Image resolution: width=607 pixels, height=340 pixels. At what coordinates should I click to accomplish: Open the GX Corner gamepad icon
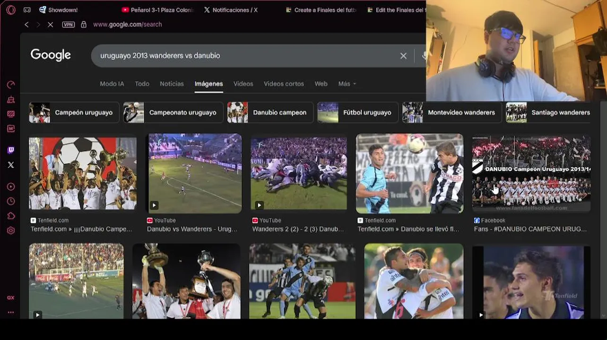coord(27,10)
